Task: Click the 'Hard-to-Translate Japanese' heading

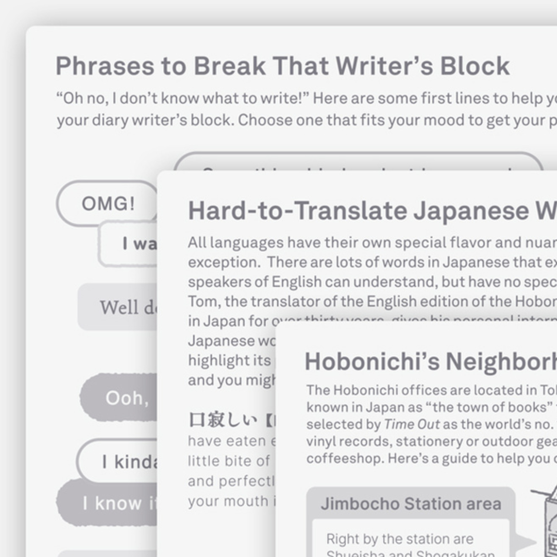Action: (372, 211)
